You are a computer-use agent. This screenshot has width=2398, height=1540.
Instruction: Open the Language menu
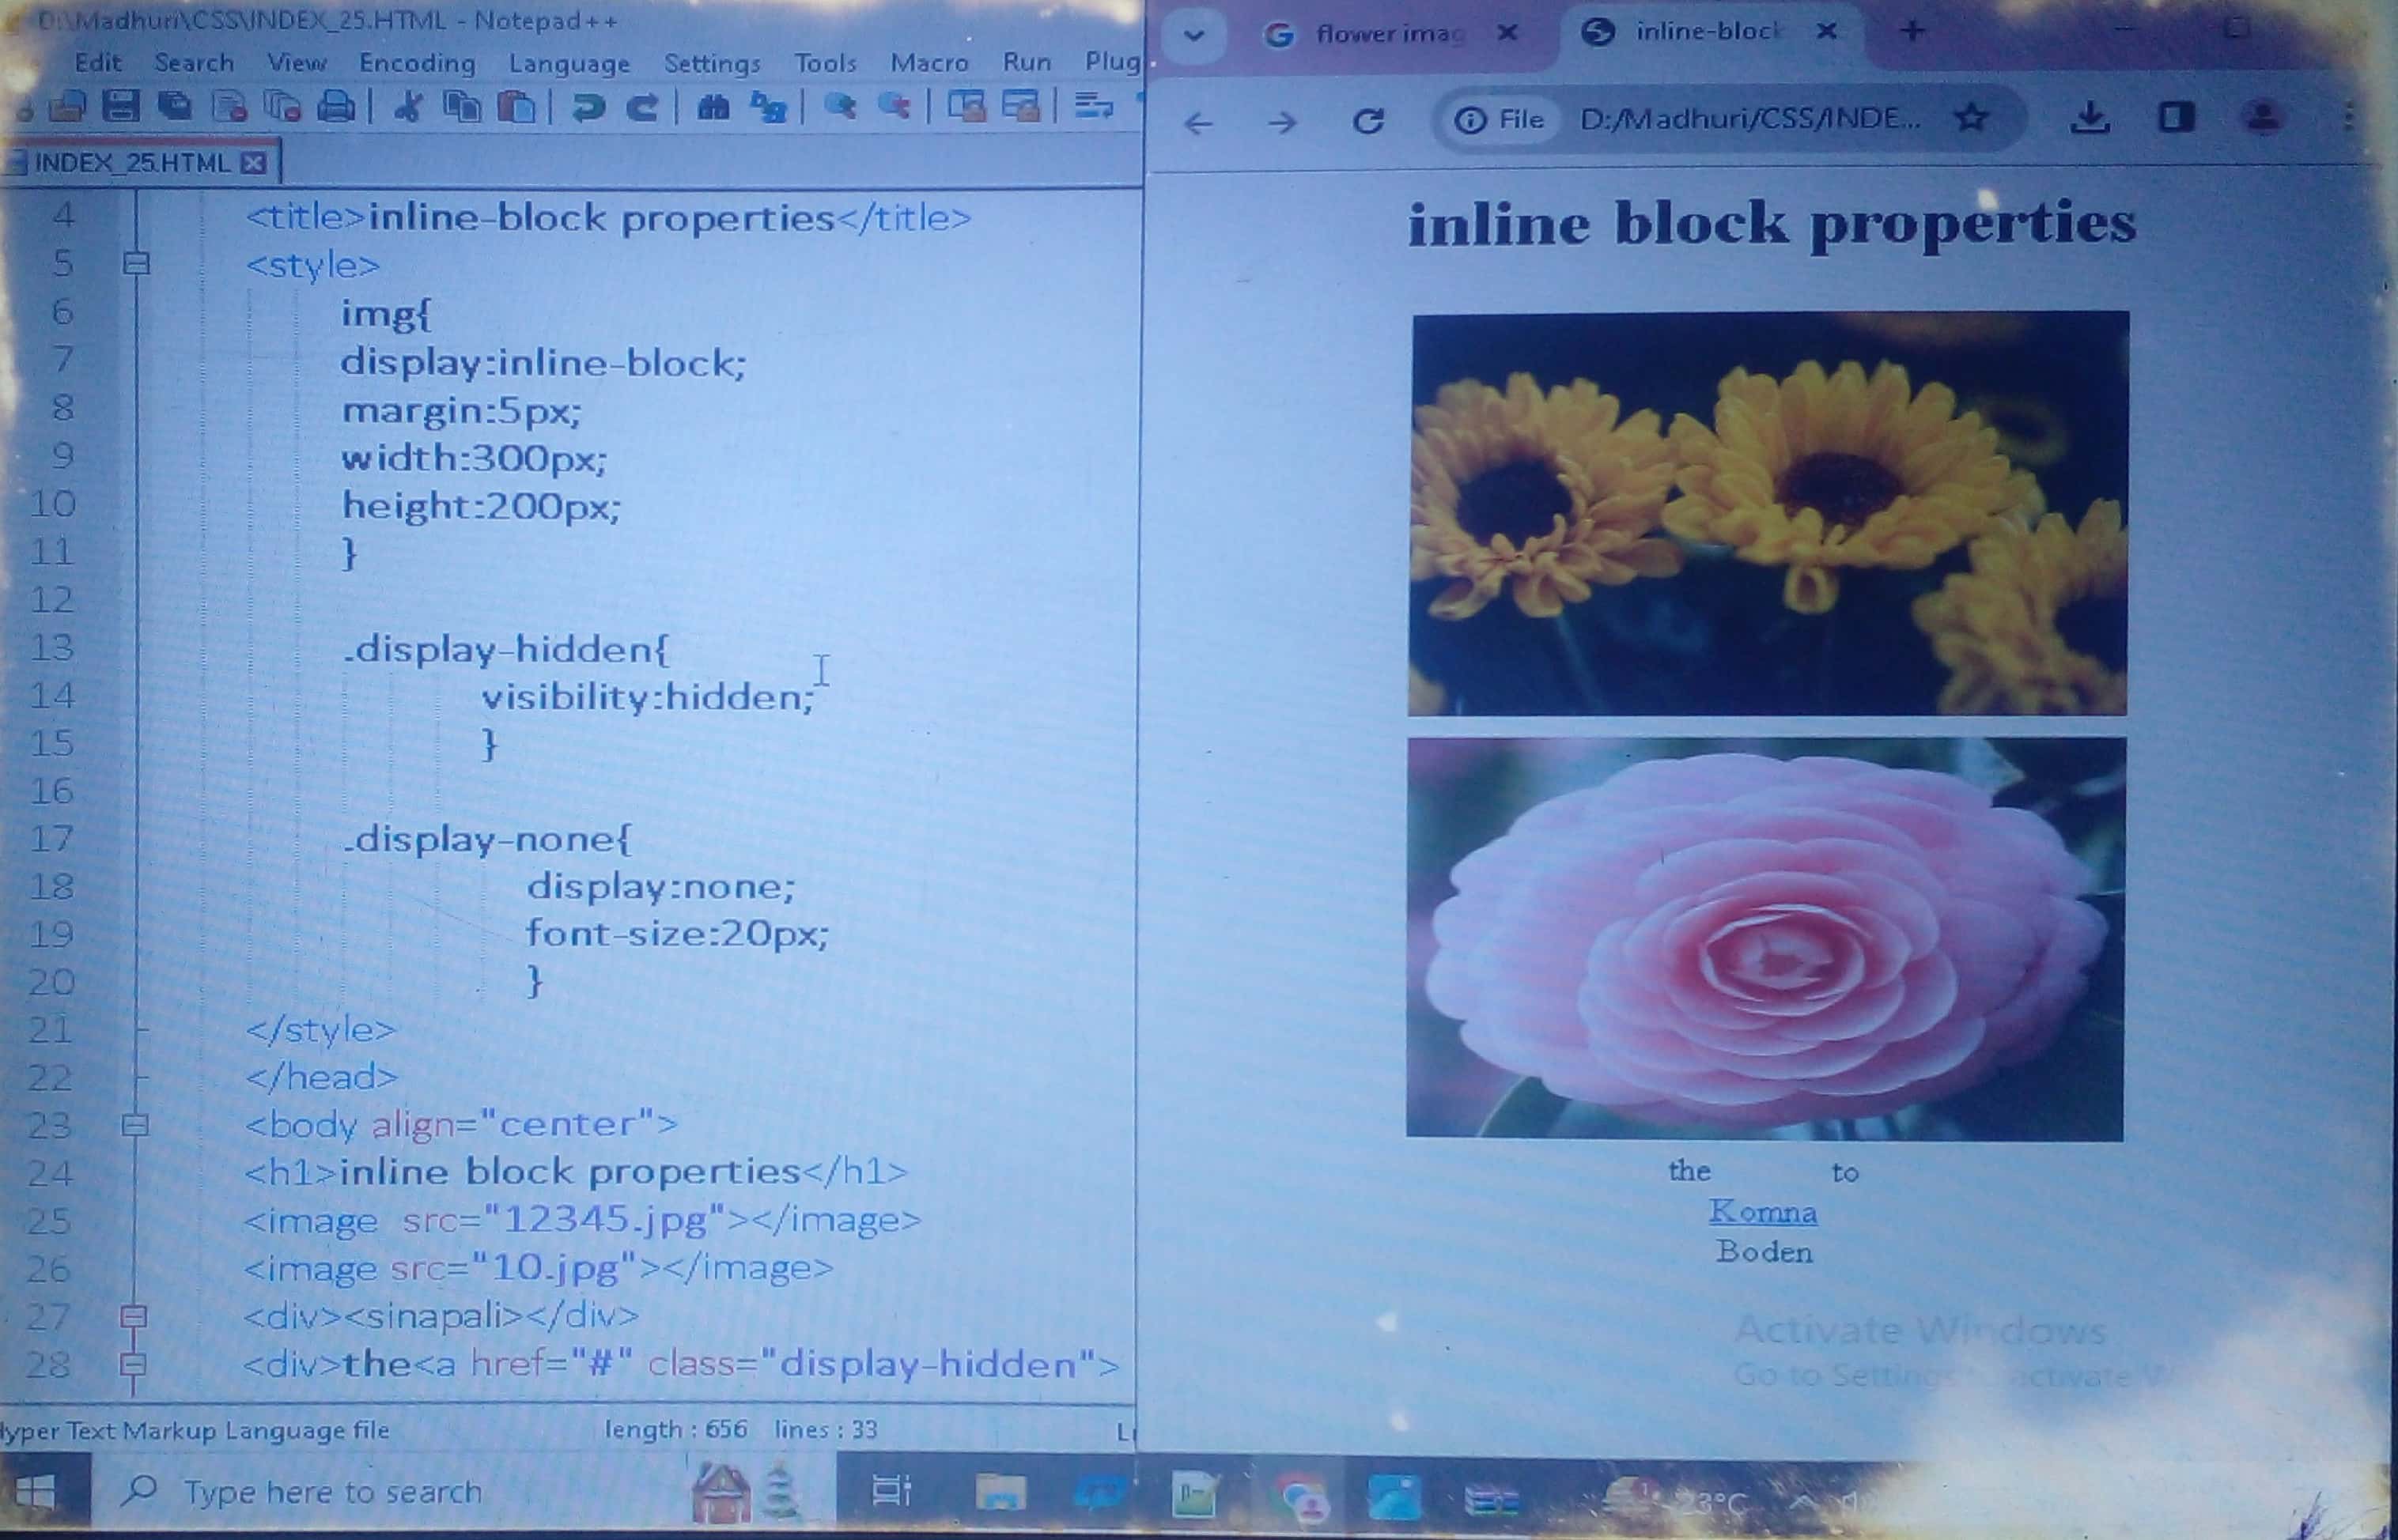[x=569, y=64]
